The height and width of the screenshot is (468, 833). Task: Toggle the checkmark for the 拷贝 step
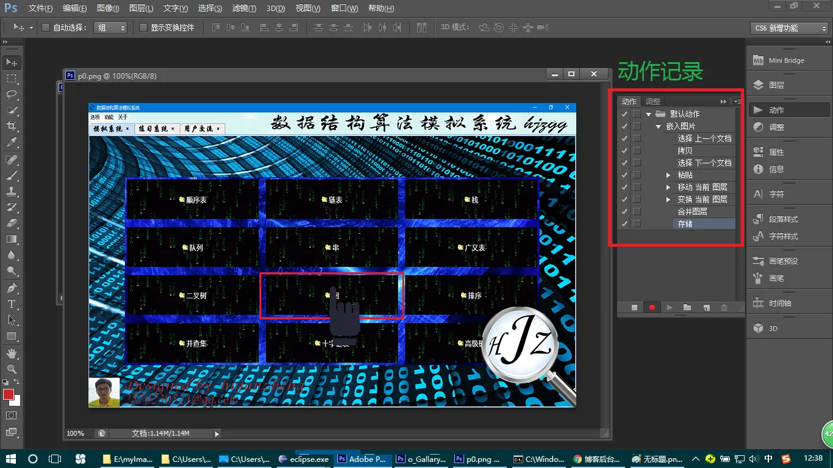click(x=624, y=151)
